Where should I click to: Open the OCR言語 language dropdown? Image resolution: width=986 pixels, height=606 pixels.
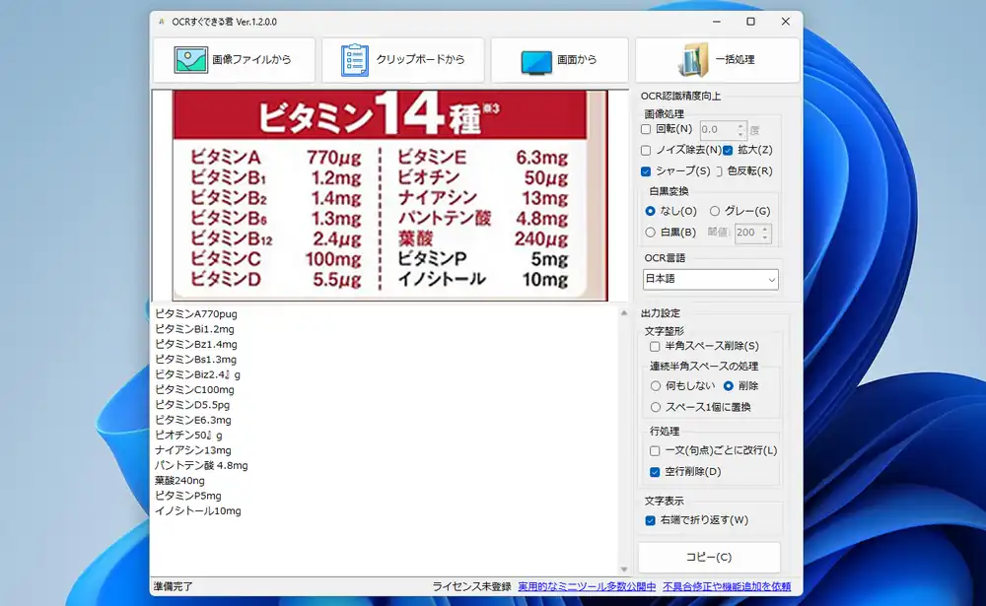pos(710,280)
